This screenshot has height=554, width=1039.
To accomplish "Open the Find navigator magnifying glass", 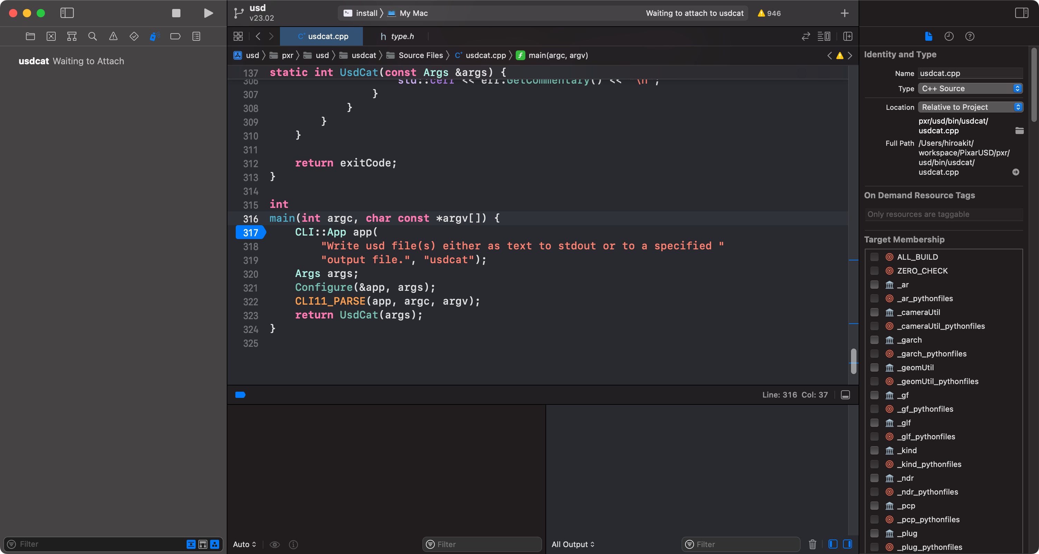I will (x=92, y=36).
